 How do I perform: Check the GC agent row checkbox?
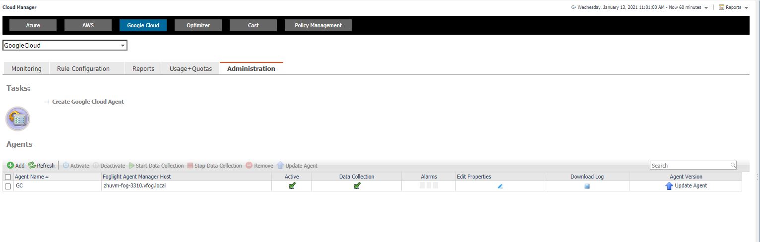pos(8,186)
